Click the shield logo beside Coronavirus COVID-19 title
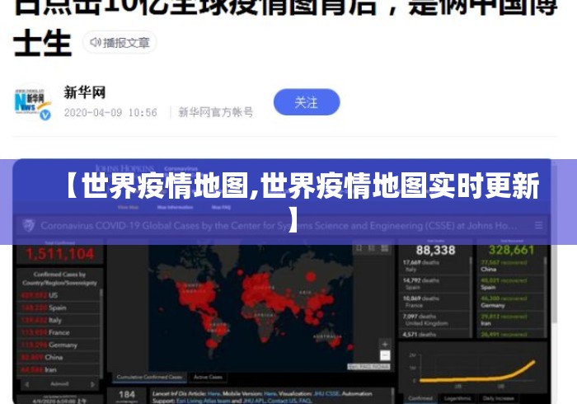Viewport: 577px width, 404px height. 29,225
